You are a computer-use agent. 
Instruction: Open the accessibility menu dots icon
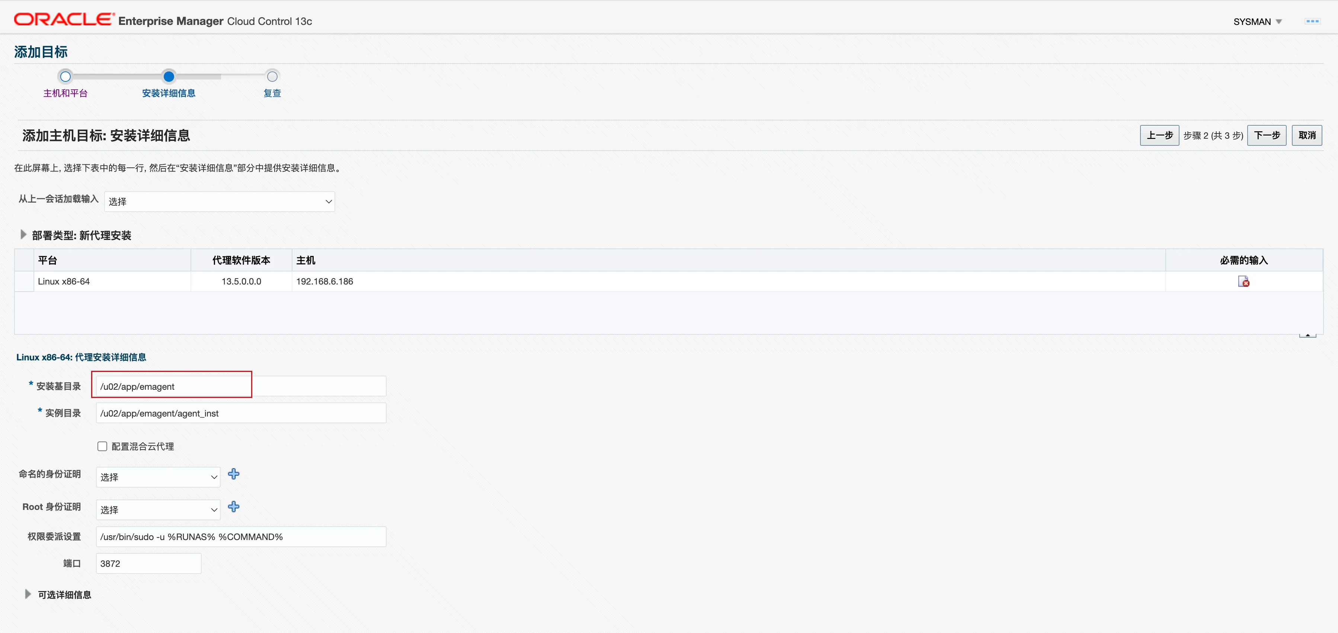(1312, 21)
